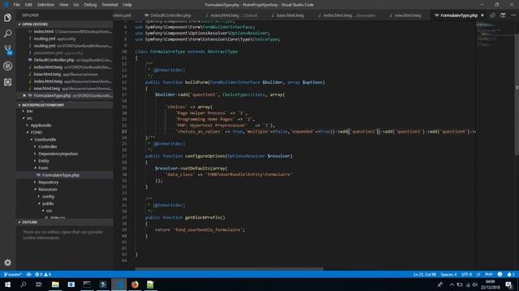519x291 pixels.
Task: Click the eye icon in status bar
Action: pos(29,275)
